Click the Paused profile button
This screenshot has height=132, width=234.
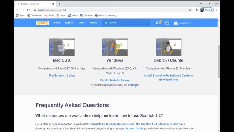tap(207, 10)
